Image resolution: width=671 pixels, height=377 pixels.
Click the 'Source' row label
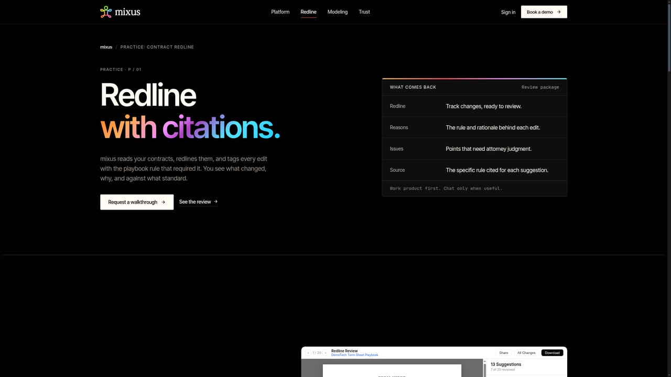point(397,170)
